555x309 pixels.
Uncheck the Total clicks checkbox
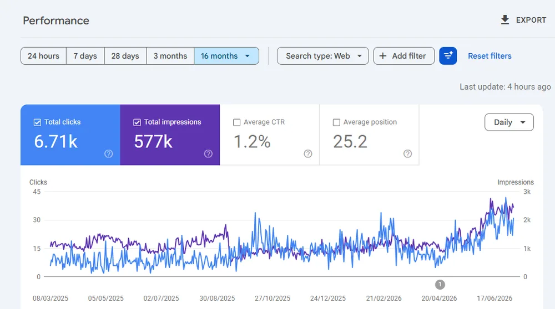click(x=37, y=122)
